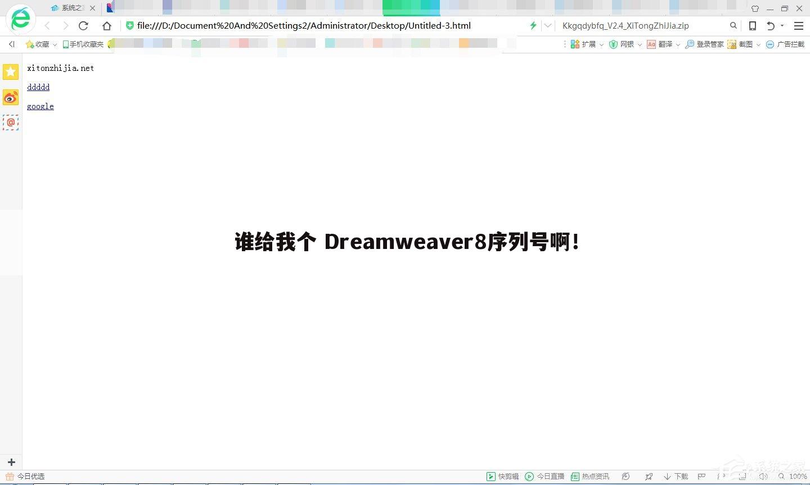Open 快剪辑 in status bar

pos(503,477)
